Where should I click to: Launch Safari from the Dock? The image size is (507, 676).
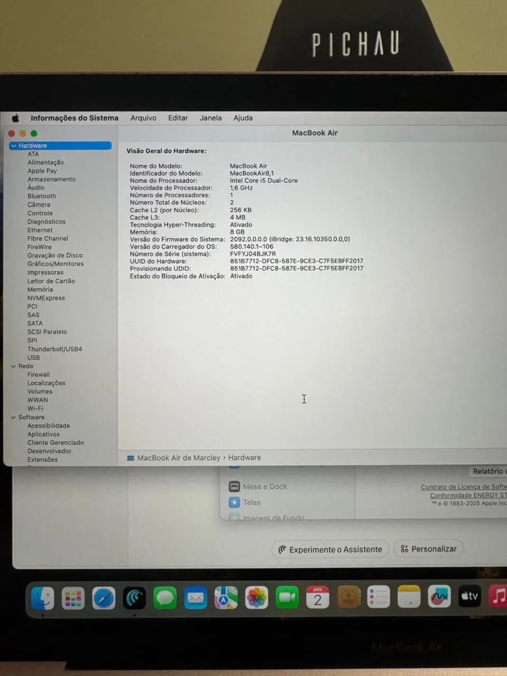104,598
